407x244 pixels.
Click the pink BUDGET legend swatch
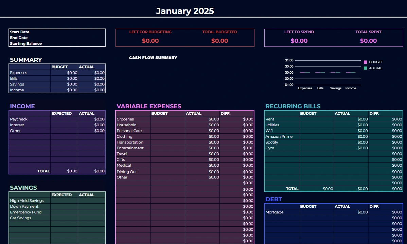(365, 62)
